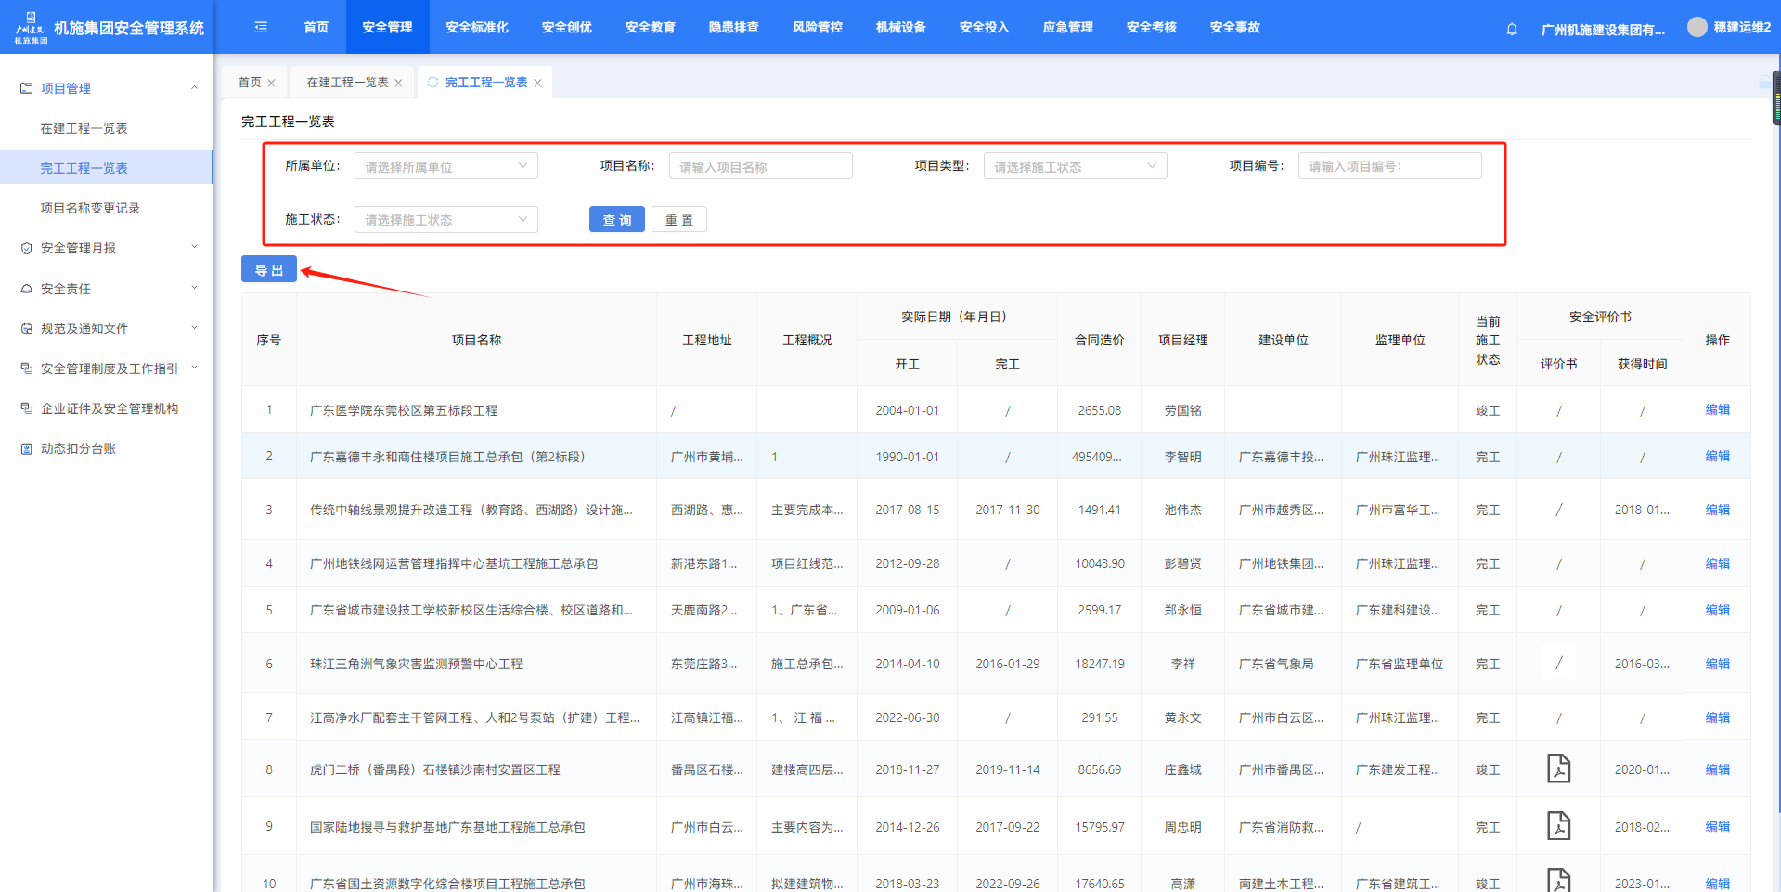Close the 完工工程一览表 tab
This screenshot has width=1781, height=892.
pos(537,83)
